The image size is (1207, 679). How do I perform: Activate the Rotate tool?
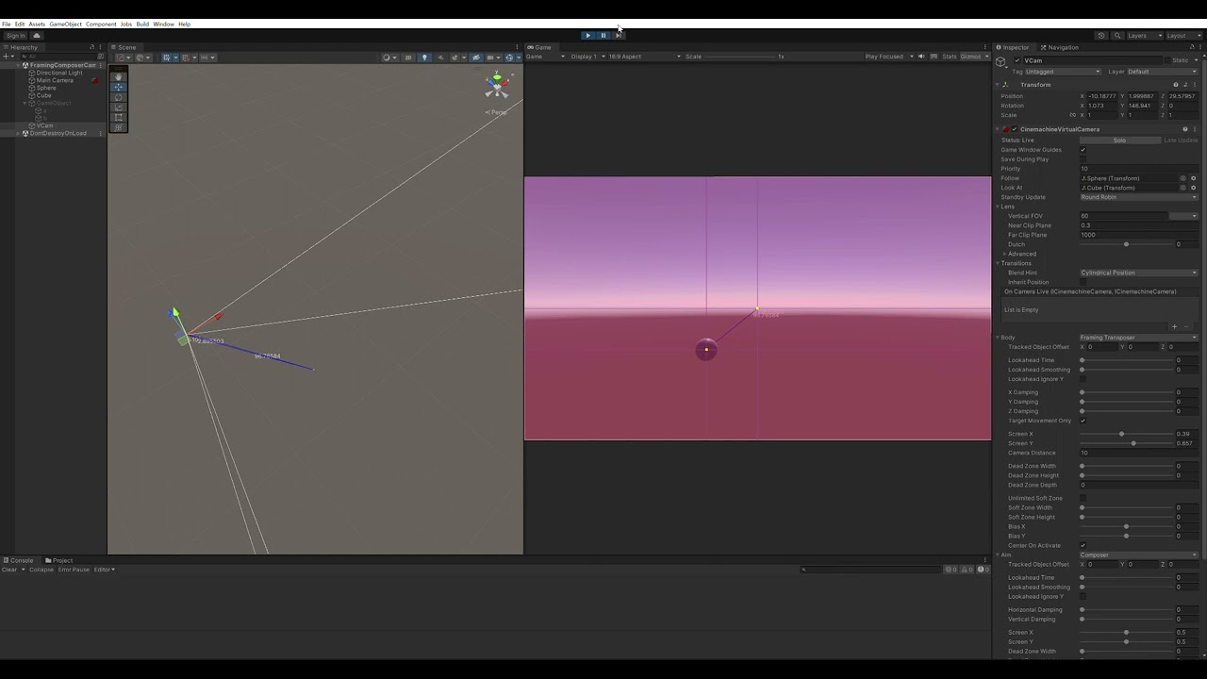(x=119, y=97)
